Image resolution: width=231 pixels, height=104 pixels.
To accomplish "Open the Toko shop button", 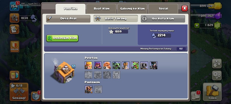I will click(212, 92).
